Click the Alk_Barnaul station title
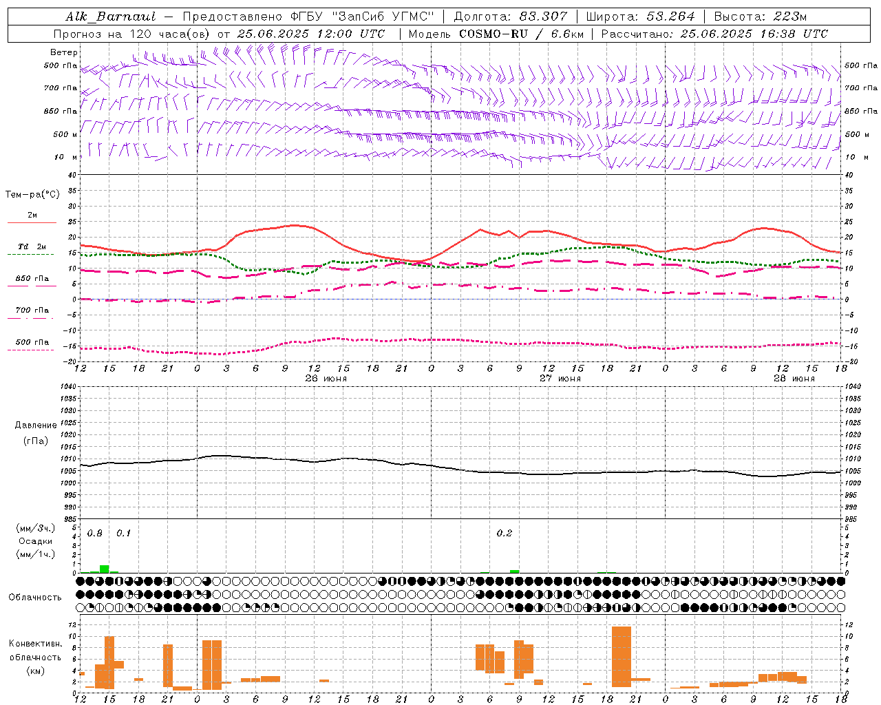The height and width of the screenshot is (705, 881). pyautogui.click(x=111, y=17)
